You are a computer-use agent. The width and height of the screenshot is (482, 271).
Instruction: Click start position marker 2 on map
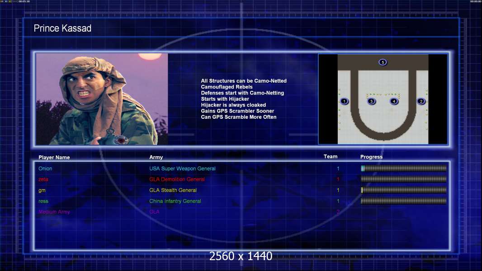coord(421,101)
